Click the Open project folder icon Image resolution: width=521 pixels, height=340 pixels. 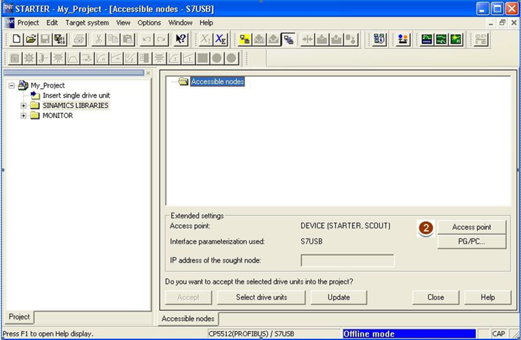point(31,39)
